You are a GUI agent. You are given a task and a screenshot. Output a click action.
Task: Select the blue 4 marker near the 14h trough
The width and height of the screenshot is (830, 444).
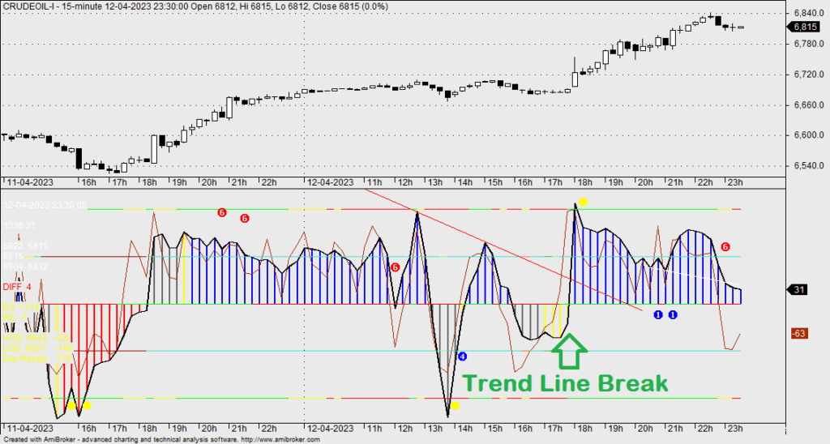[462, 356]
